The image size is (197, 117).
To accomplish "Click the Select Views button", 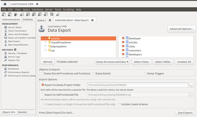I will click(141, 62).
